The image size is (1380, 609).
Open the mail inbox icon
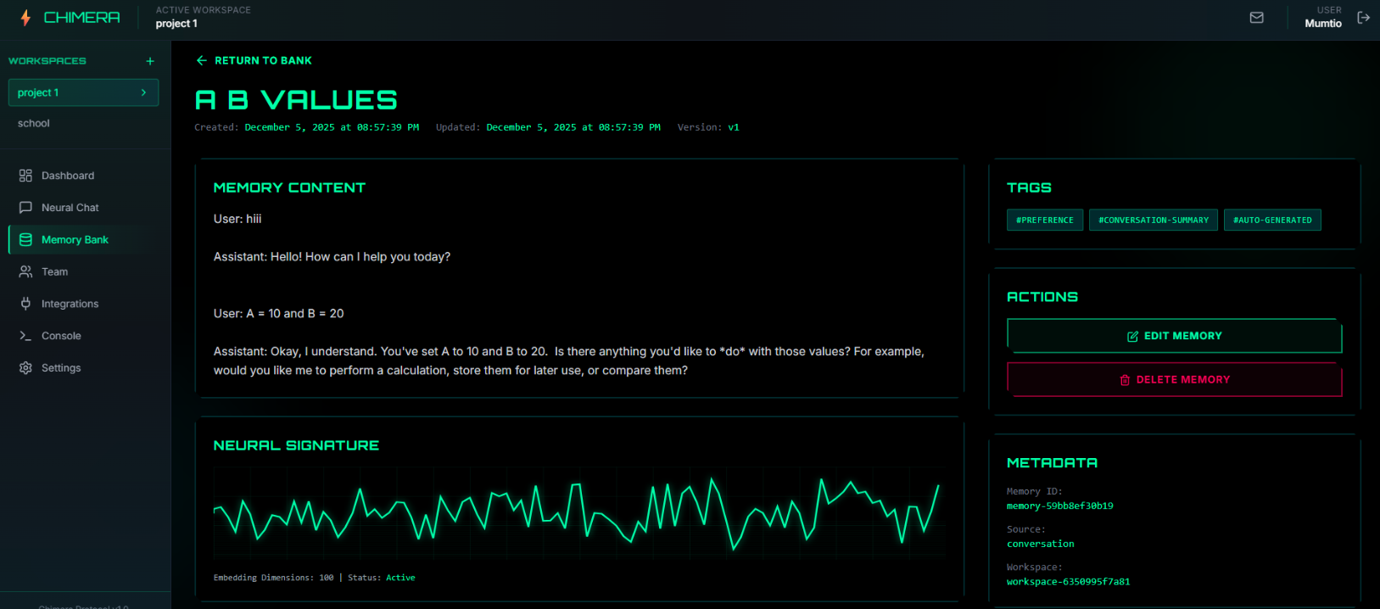coord(1257,18)
